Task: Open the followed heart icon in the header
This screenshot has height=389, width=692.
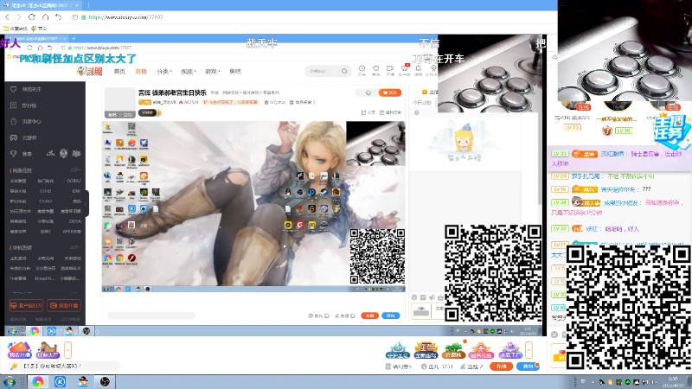Action: pos(376,70)
